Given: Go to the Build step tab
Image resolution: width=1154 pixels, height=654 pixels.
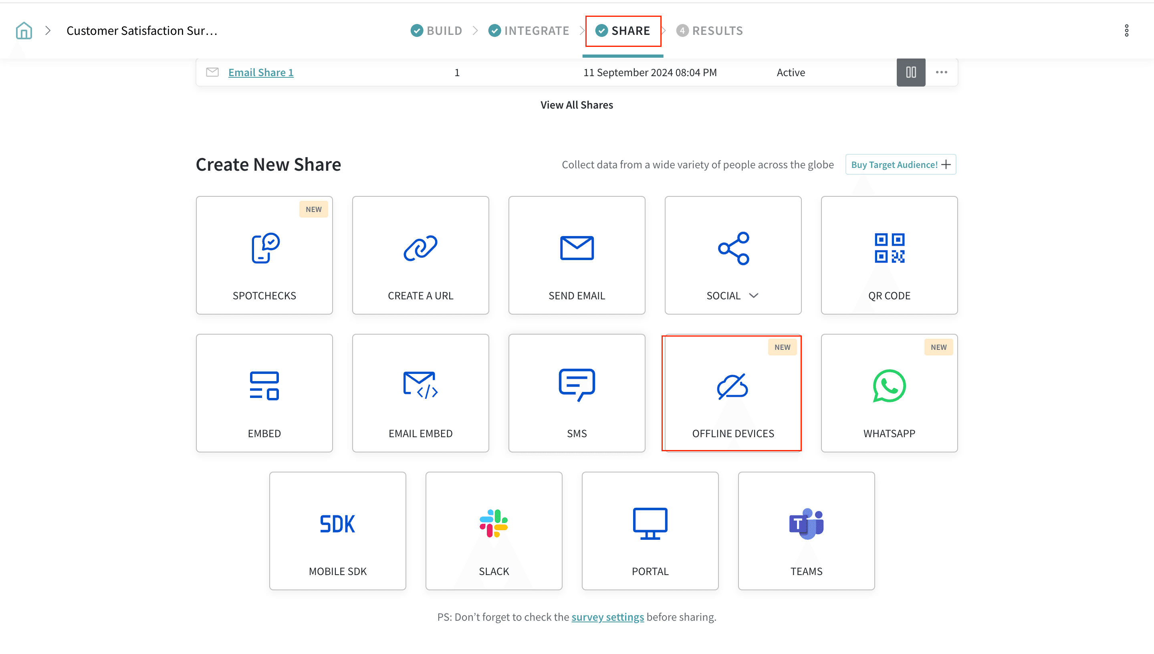Looking at the screenshot, I should (x=436, y=30).
